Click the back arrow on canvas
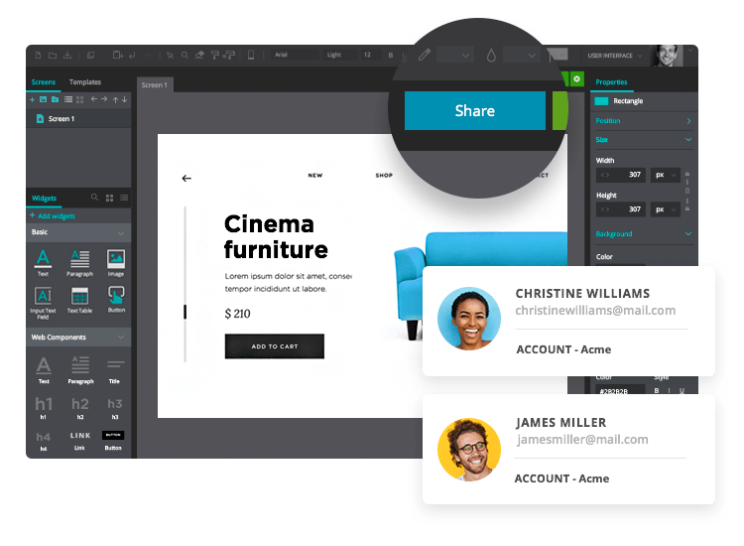The width and height of the screenshot is (744, 546). click(186, 179)
